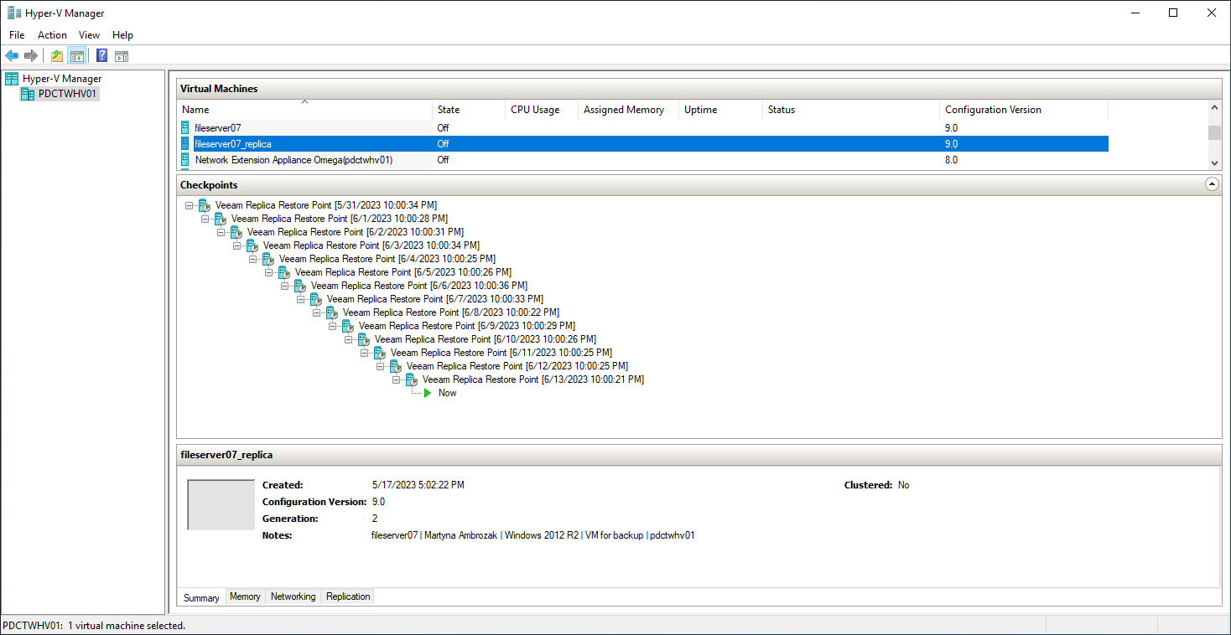Toggle the Show/Hide Console Tree icon
This screenshot has height=635, width=1231.
pyautogui.click(x=76, y=56)
